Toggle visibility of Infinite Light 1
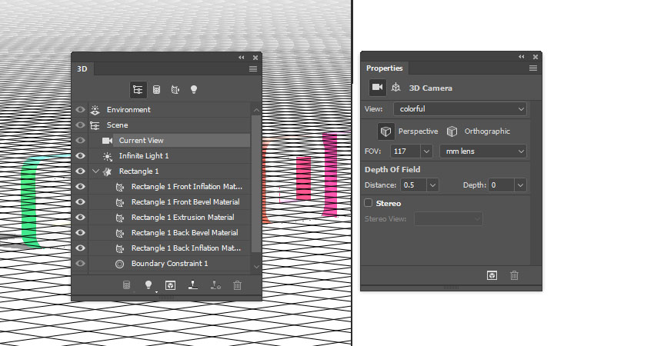This screenshot has width=654, height=346. pyautogui.click(x=80, y=156)
